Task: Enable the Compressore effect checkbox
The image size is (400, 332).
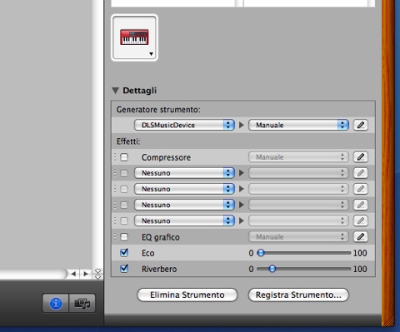Action: [x=124, y=157]
